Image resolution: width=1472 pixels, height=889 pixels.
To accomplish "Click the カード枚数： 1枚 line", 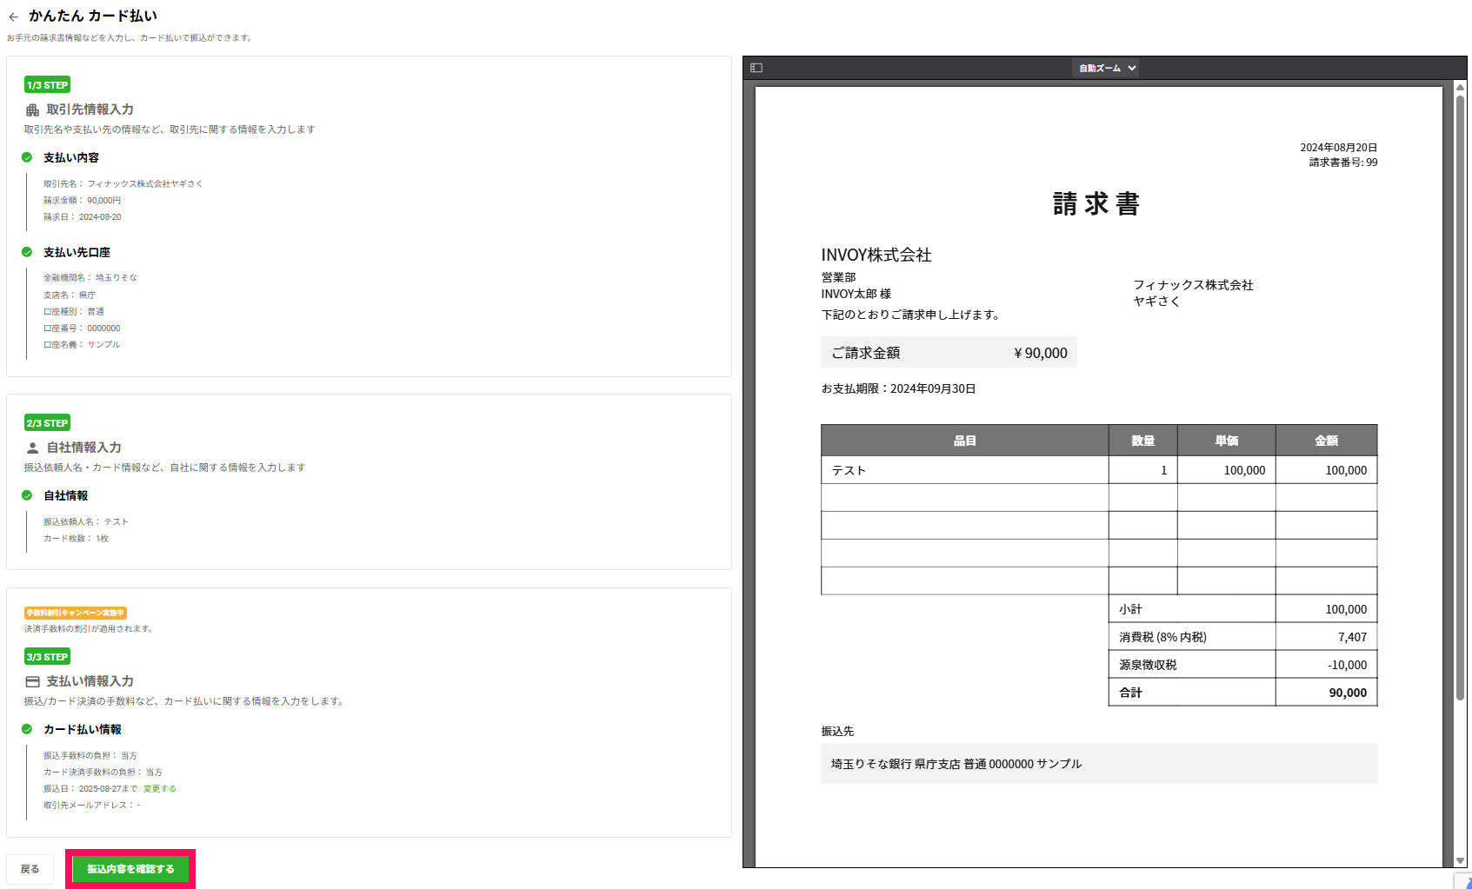I will pos(77,539).
